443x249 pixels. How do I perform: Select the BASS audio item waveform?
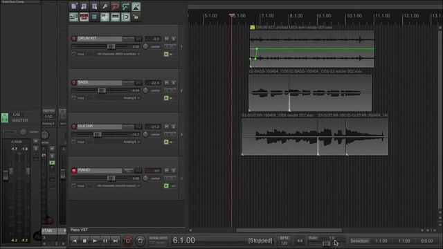click(310, 93)
